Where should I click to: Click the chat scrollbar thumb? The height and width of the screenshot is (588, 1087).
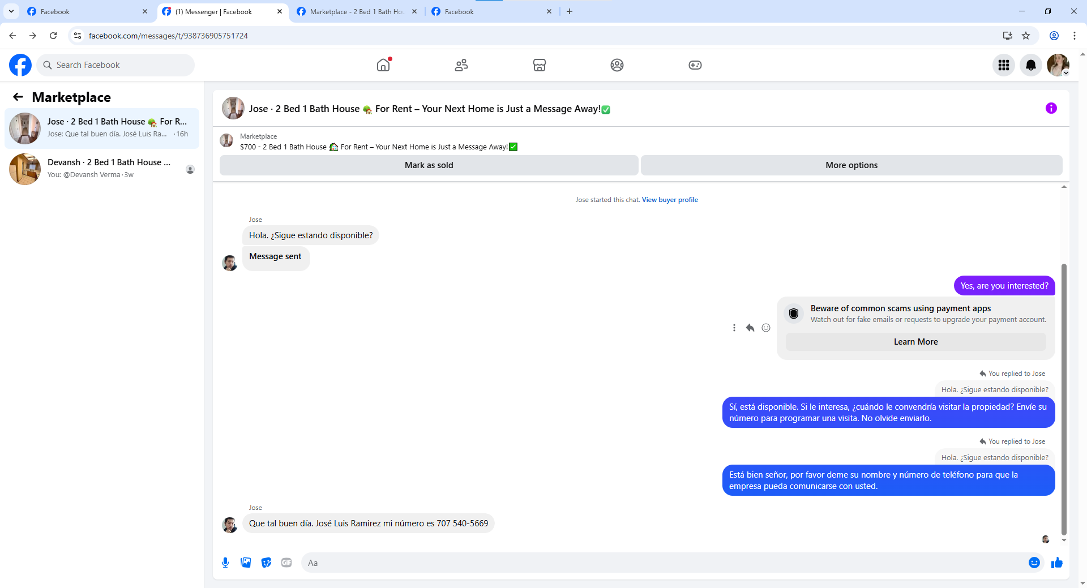coord(1064,399)
